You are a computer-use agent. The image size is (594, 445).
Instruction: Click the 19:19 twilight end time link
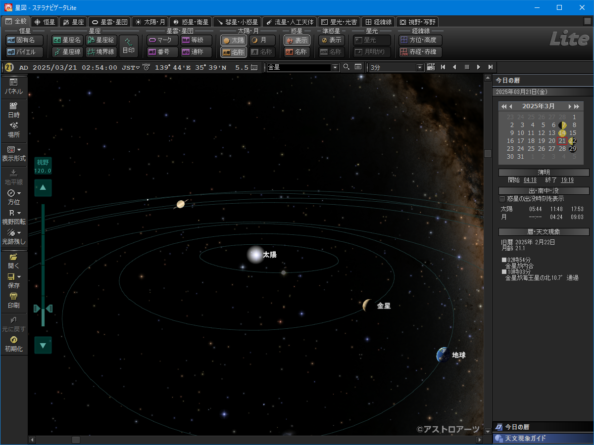click(x=567, y=180)
